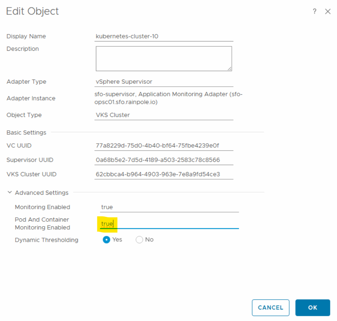Click the Display Name input field
This screenshot has width=337, height=321.
pos(164,36)
